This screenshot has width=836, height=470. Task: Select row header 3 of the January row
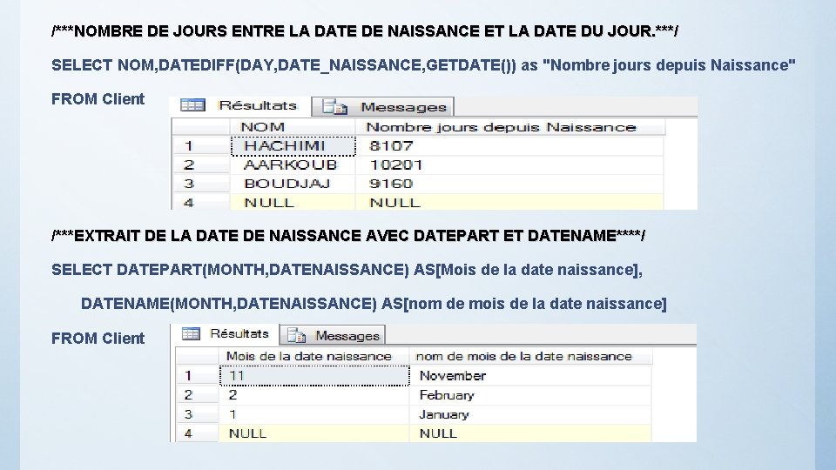click(x=198, y=414)
